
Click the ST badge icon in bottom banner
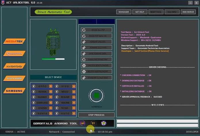tap(93, 123)
